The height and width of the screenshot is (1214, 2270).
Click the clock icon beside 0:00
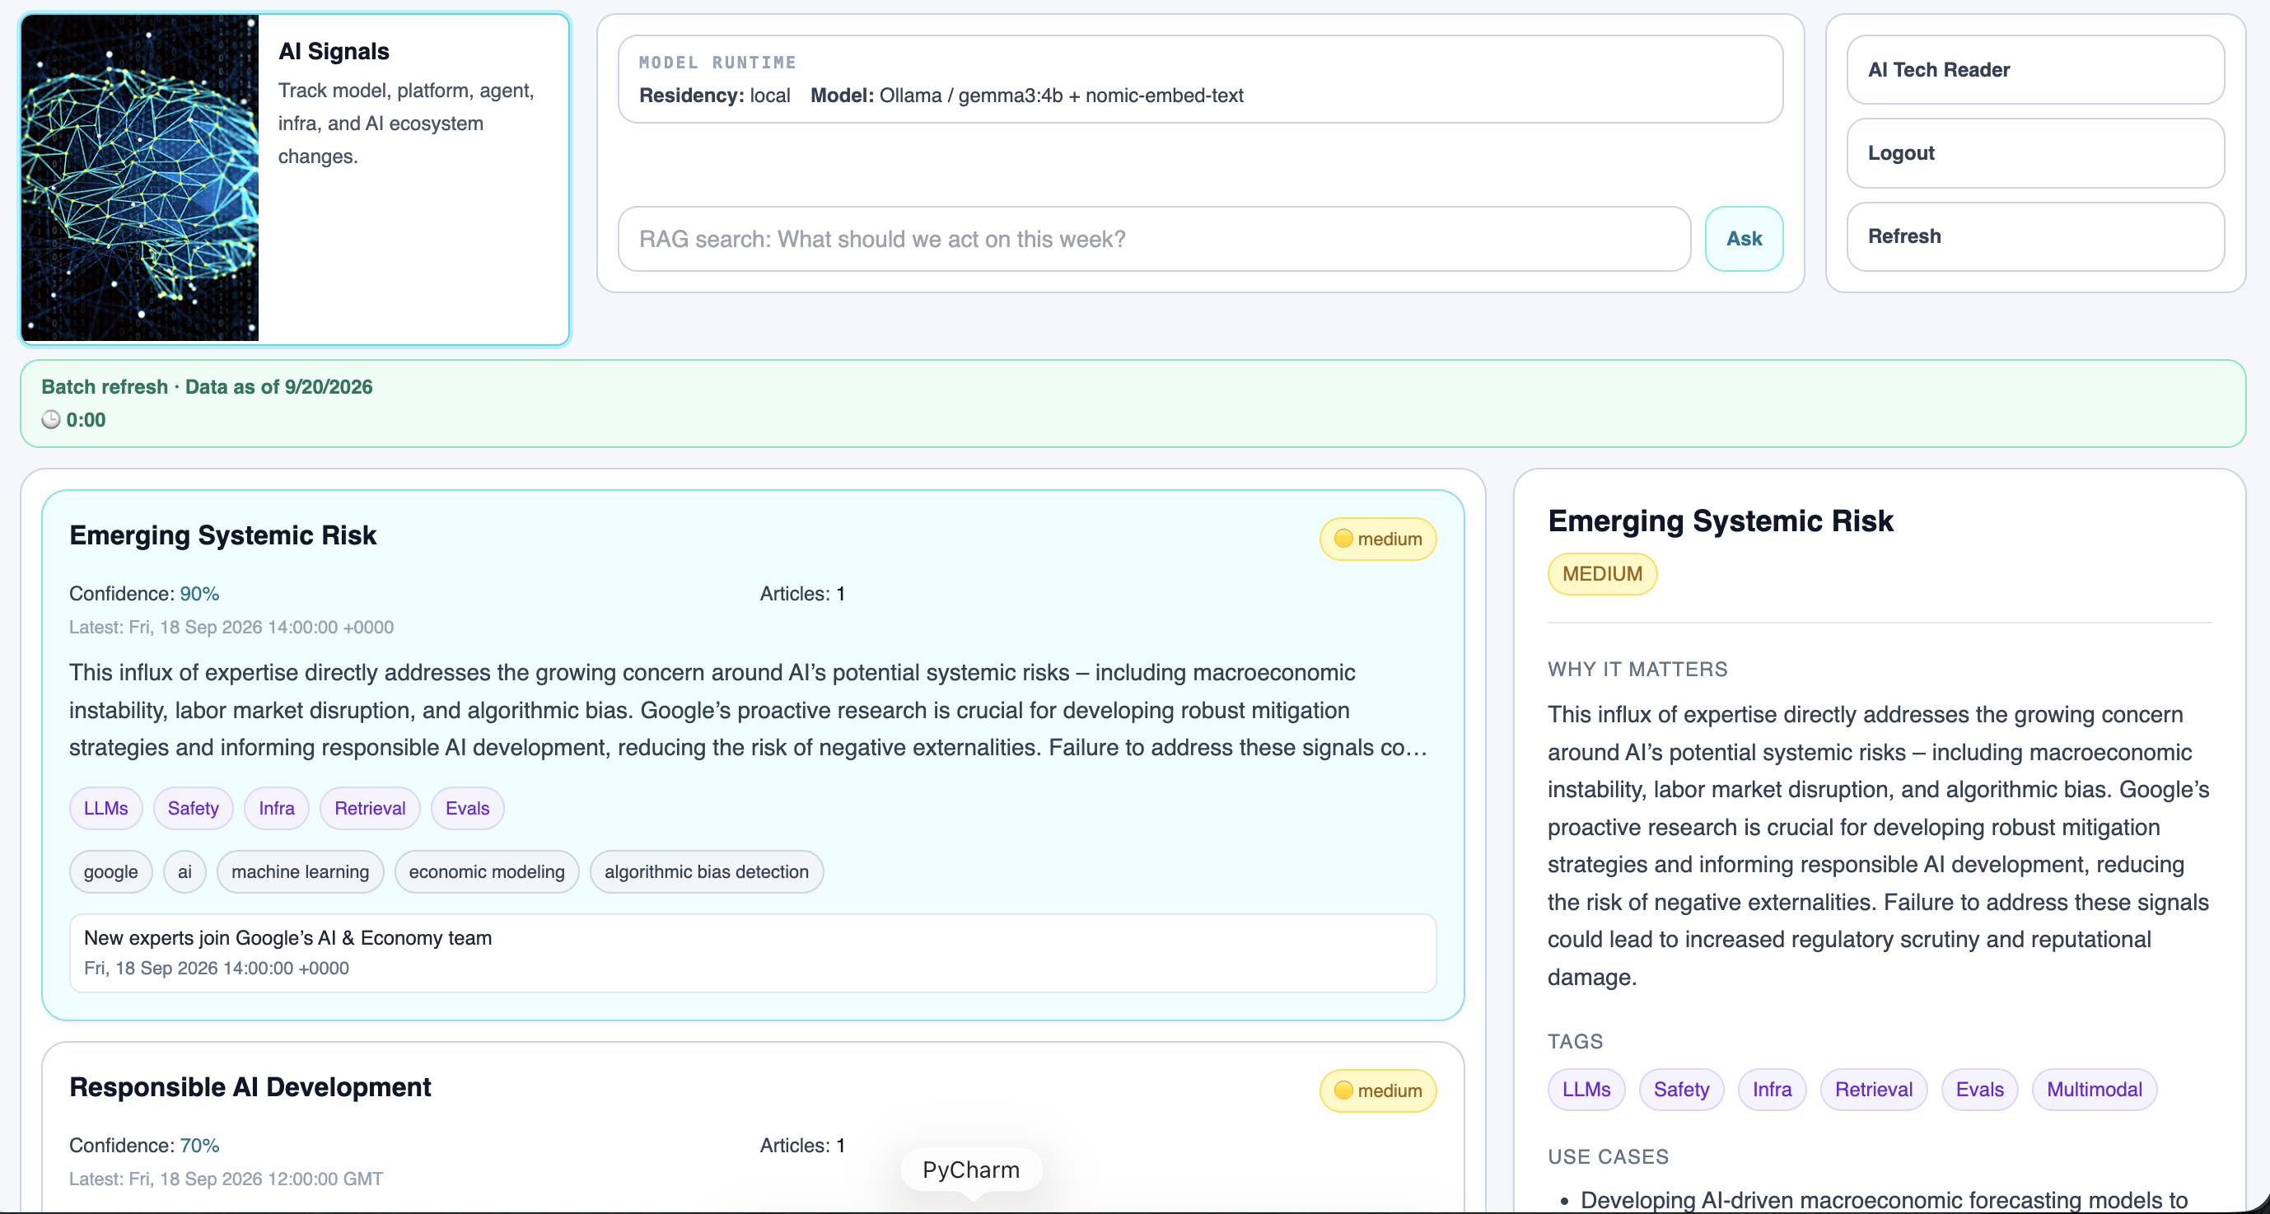pos(51,420)
